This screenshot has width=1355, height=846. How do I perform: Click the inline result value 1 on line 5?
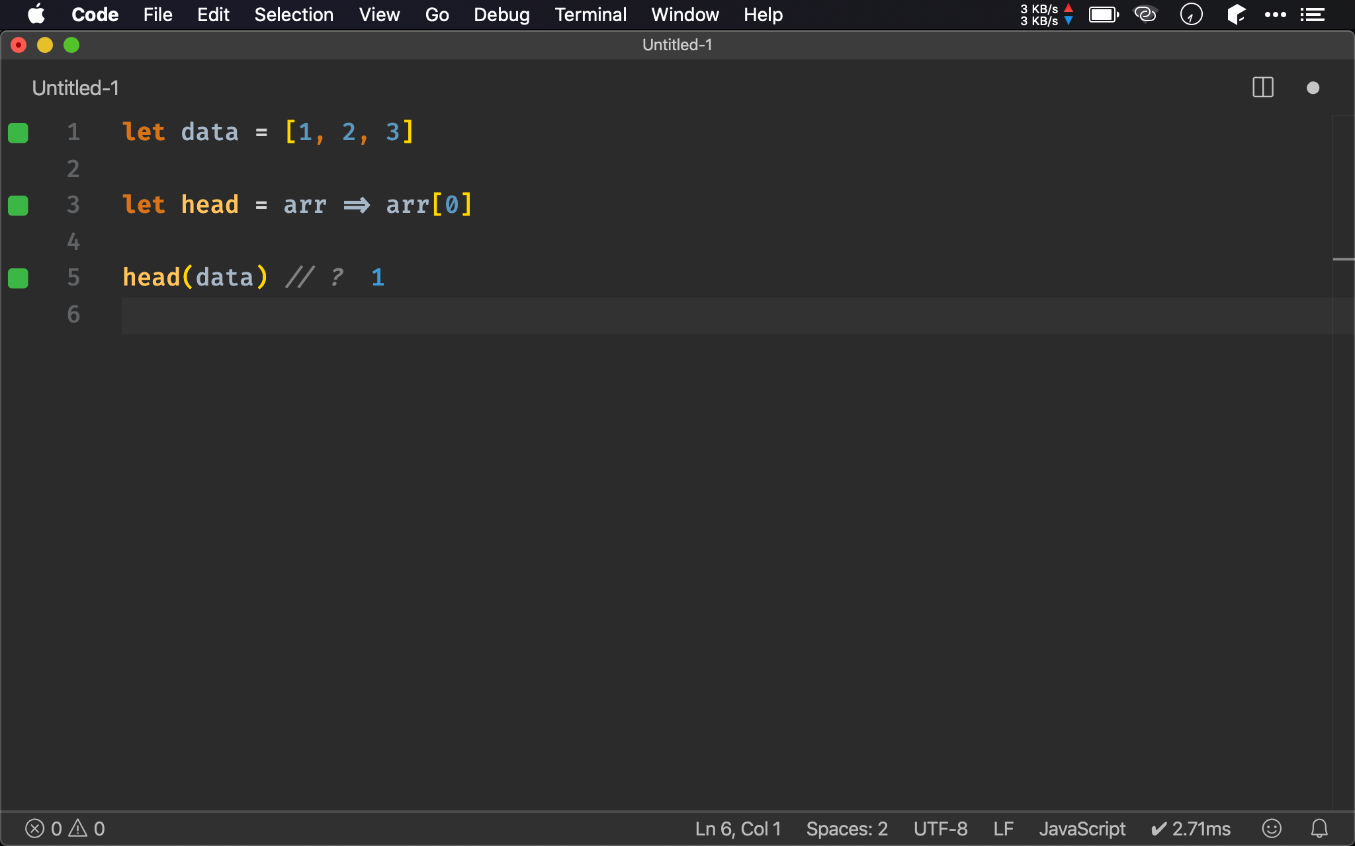[x=377, y=278]
